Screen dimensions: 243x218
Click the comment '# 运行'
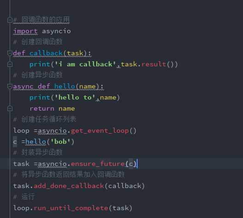[24, 197]
